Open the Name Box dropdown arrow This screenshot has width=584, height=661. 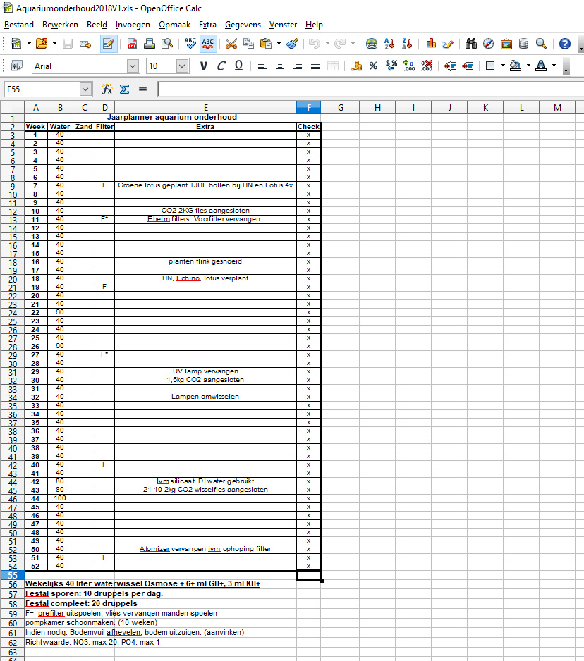click(86, 89)
